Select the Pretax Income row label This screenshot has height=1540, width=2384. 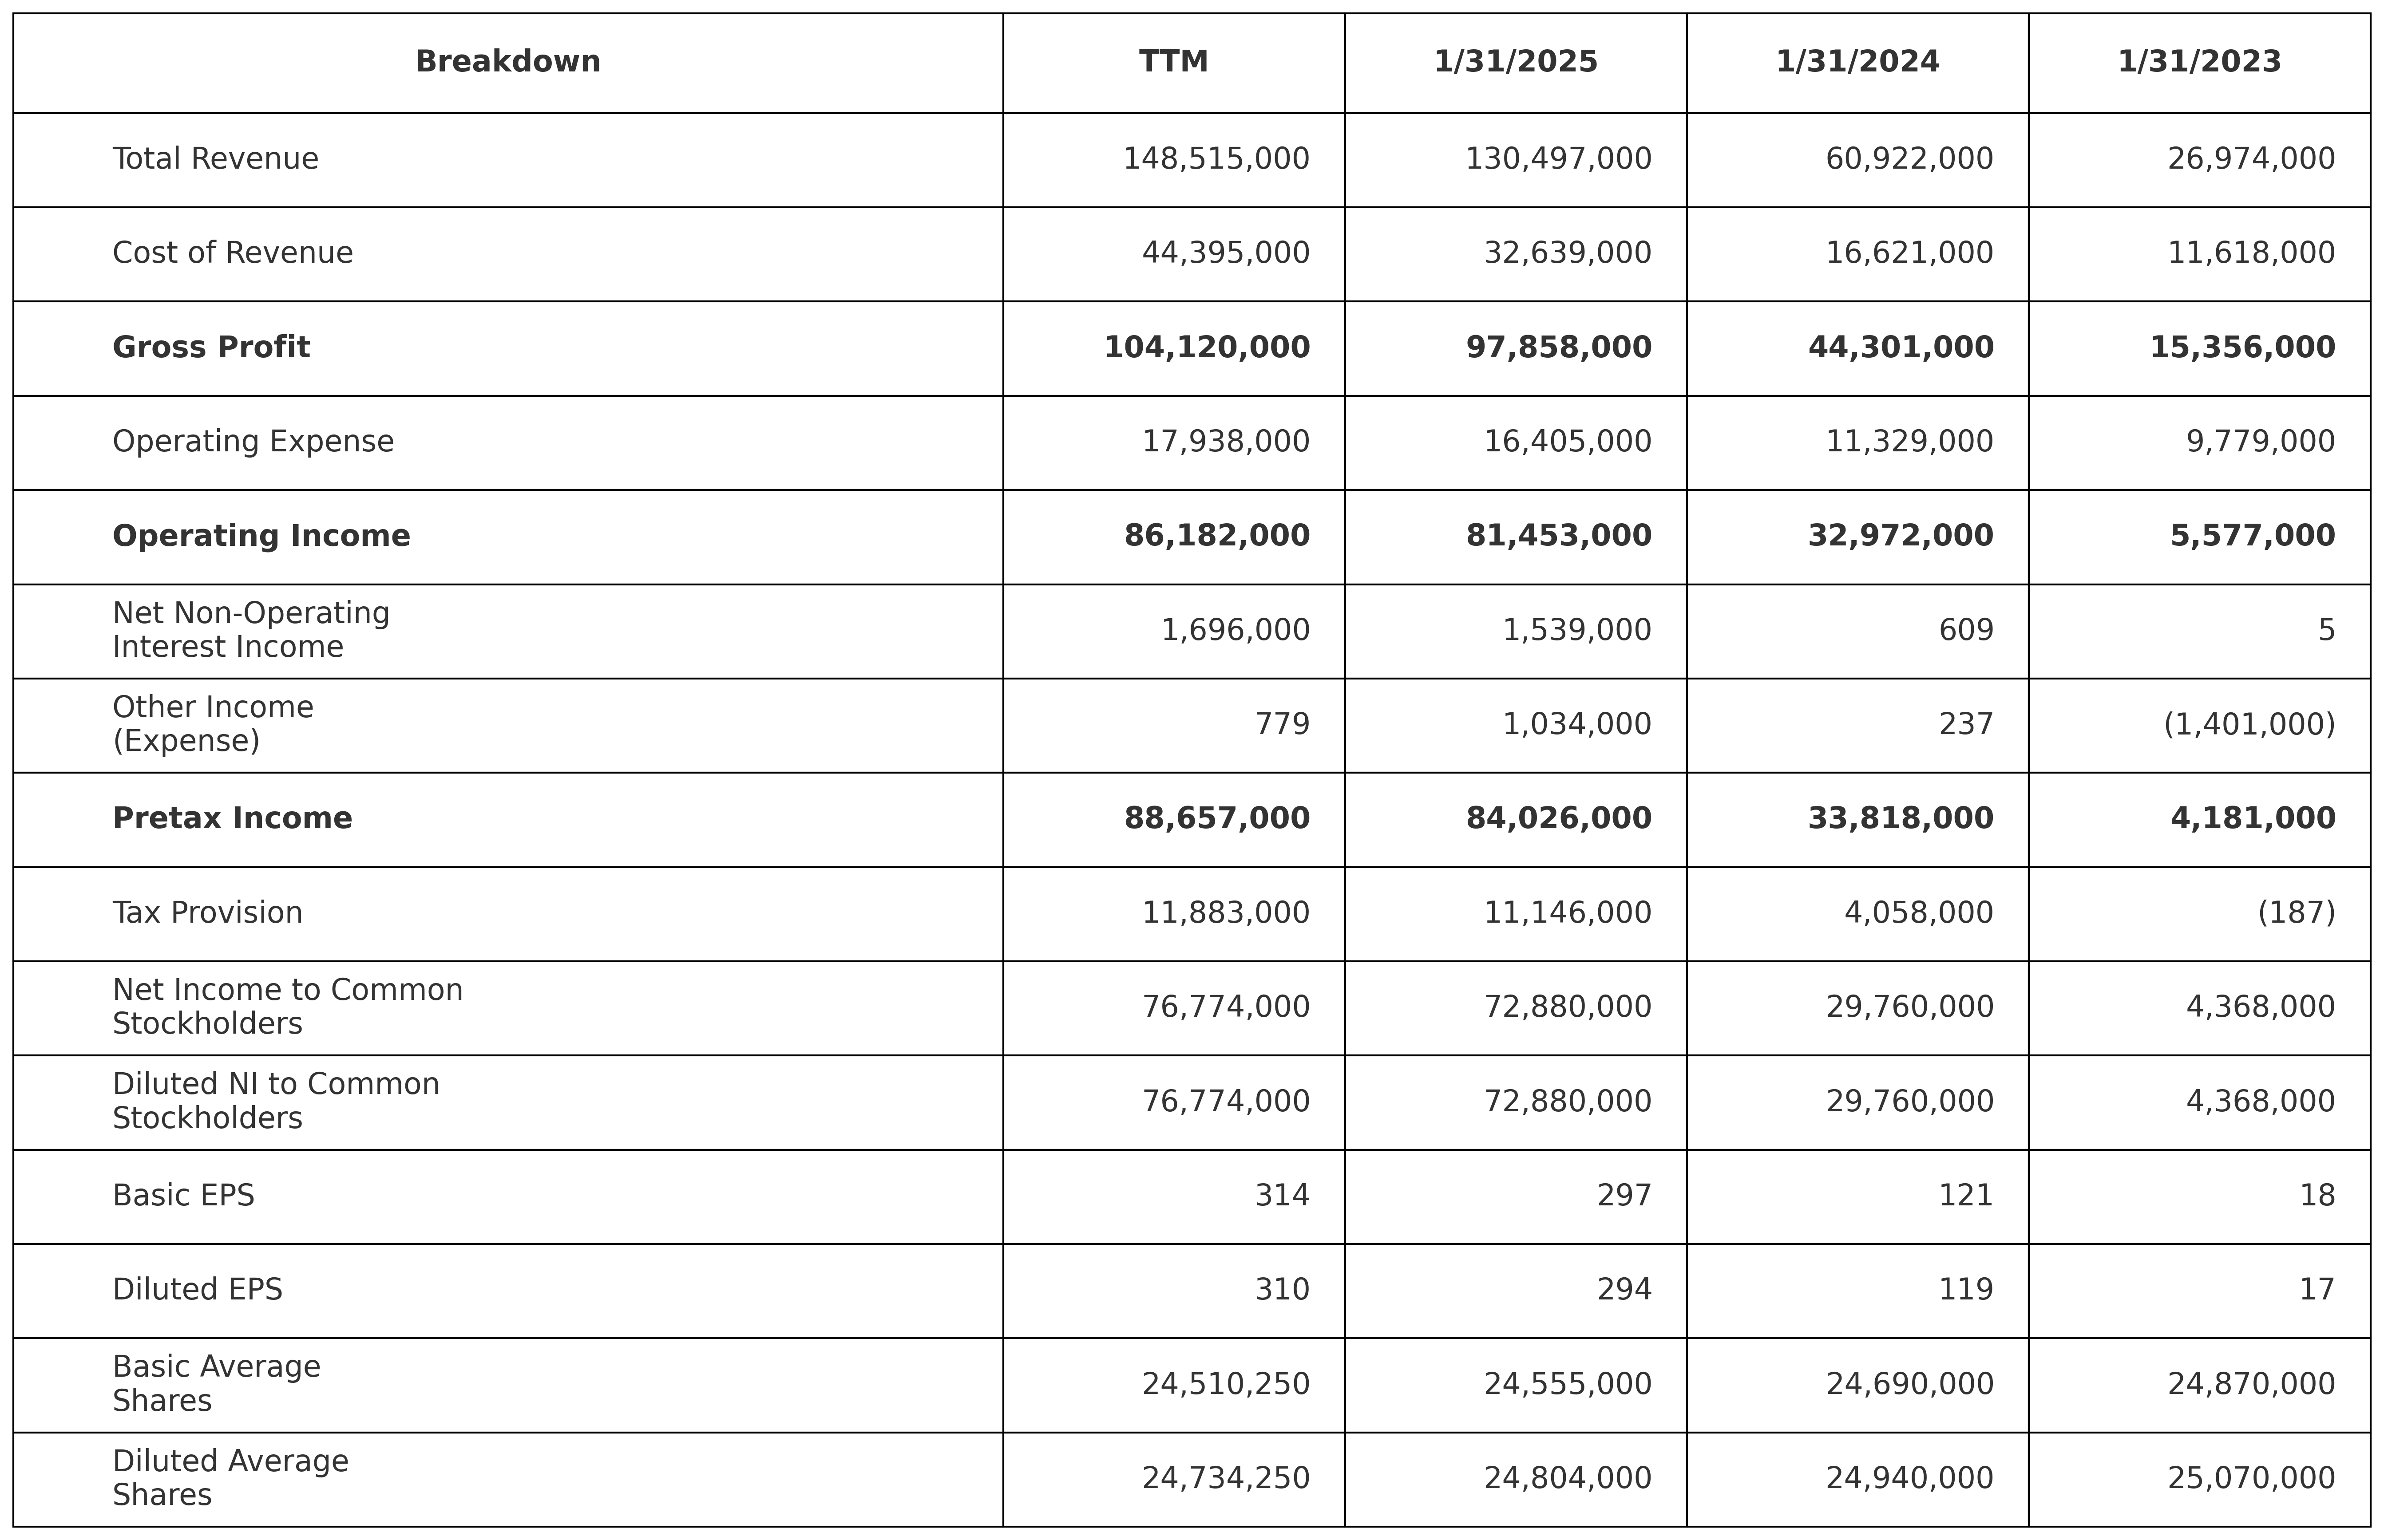[x=232, y=819]
